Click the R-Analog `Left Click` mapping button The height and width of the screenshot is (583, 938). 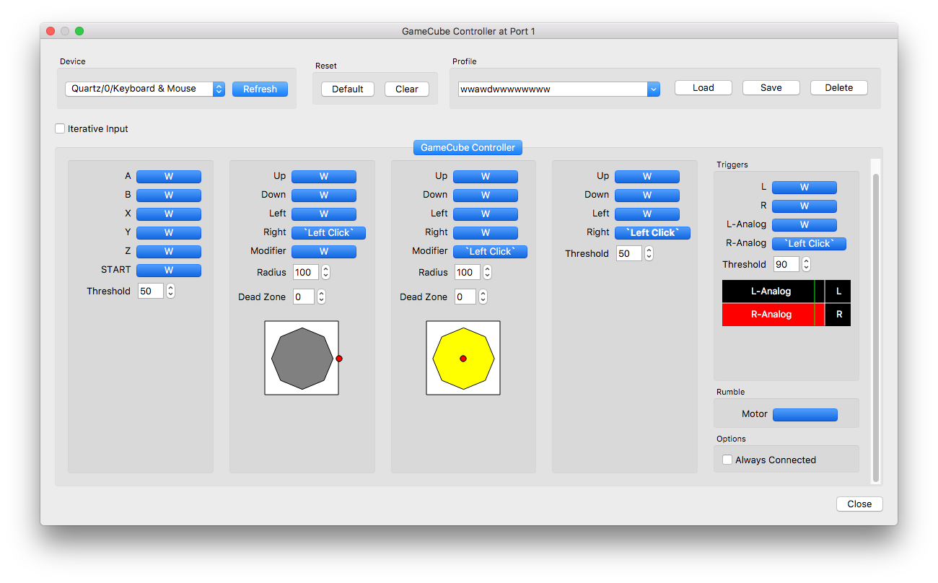809,244
